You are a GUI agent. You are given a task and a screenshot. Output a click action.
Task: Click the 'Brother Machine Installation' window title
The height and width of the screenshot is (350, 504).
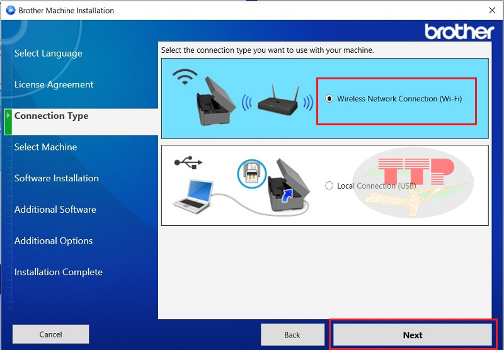coord(66,11)
